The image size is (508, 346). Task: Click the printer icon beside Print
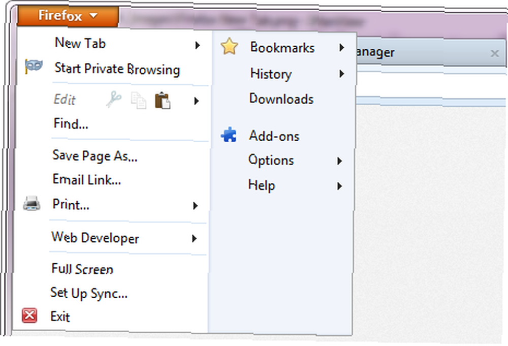31,204
